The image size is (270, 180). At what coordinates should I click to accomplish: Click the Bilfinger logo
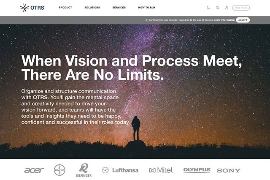click(x=84, y=170)
